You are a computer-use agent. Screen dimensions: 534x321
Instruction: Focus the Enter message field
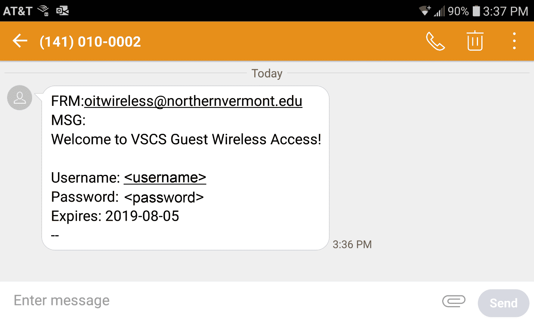pyautogui.click(x=224, y=300)
